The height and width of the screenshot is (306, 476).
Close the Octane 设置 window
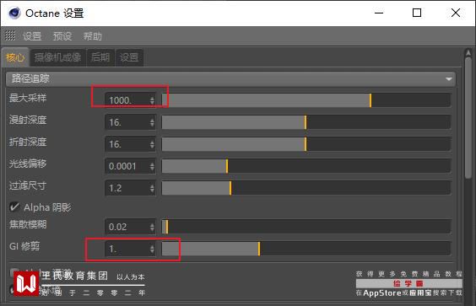(456, 13)
